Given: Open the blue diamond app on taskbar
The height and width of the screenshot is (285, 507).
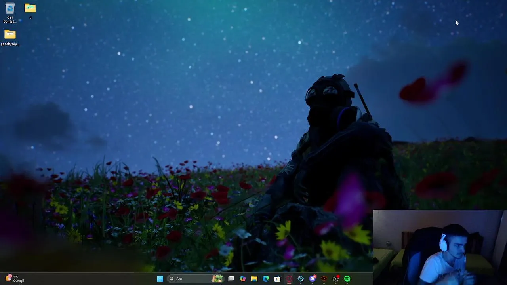Looking at the screenshot, I should click(x=301, y=279).
